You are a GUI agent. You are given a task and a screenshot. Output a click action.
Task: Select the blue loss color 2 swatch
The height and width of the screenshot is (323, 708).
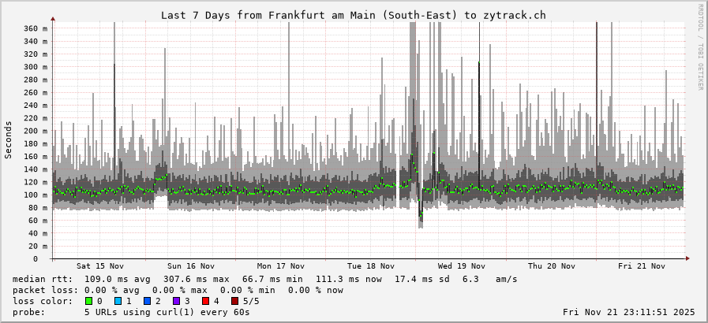pyautogui.click(x=147, y=301)
